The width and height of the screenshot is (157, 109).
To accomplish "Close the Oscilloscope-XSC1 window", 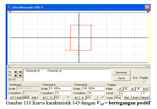I will point(148,7).
